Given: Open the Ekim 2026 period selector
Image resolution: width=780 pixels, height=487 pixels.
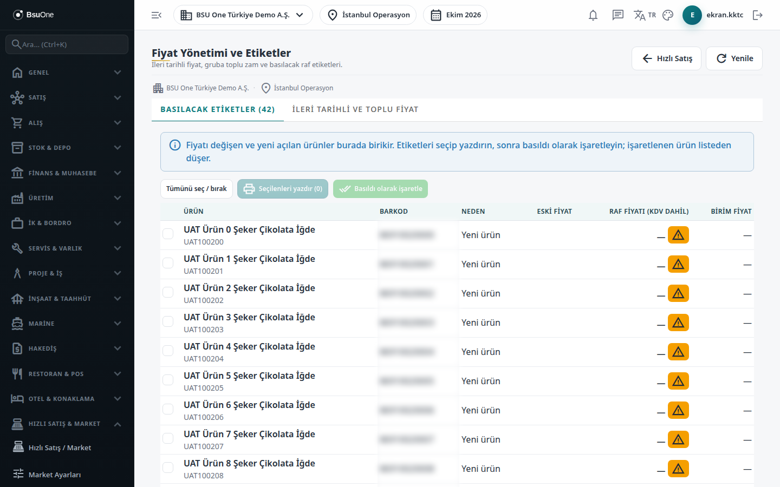Looking at the screenshot, I should click(455, 15).
